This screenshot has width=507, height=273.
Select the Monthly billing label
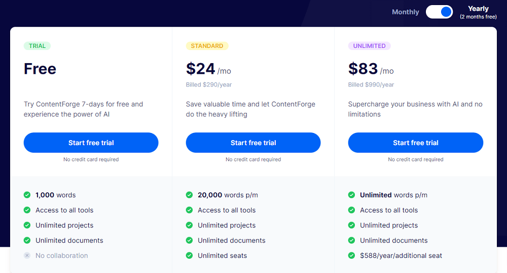coord(406,12)
